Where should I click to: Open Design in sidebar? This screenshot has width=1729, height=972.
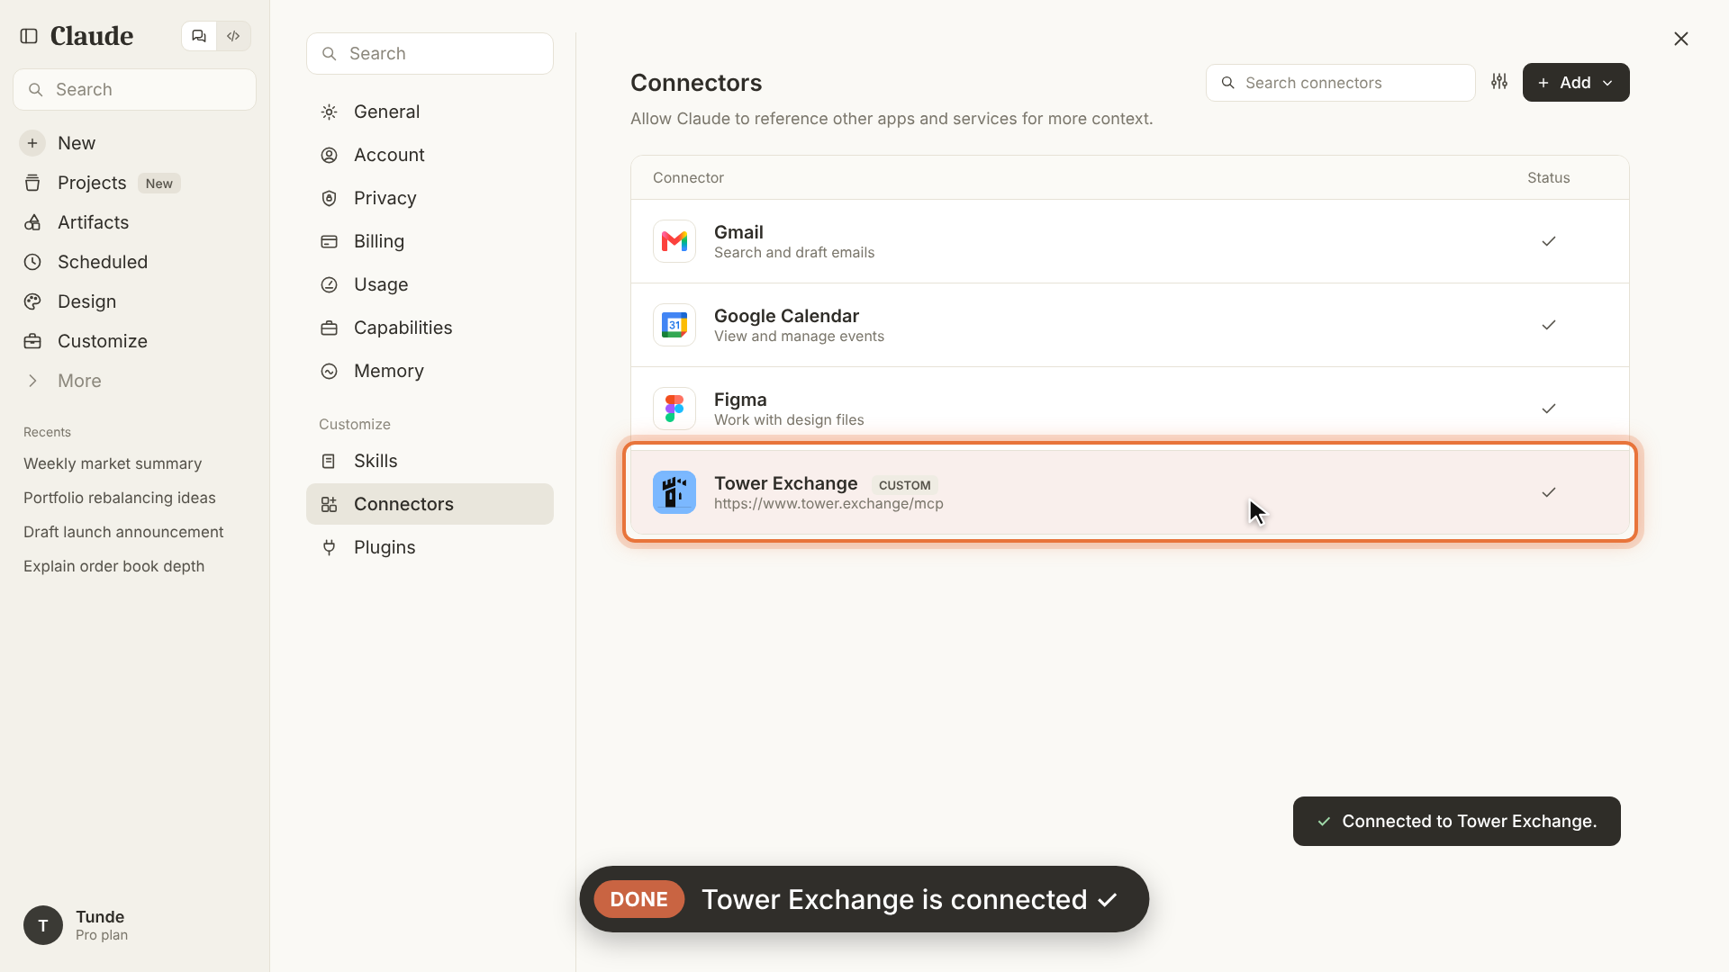tap(135, 301)
